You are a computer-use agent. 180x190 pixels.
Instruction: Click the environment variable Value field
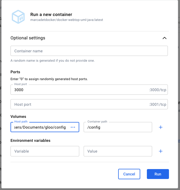tap(118, 151)
